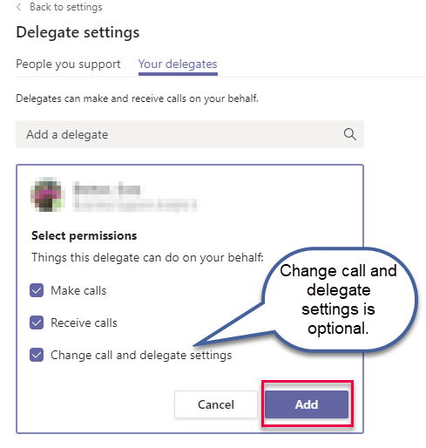Image resolution: width=426 pixels, height=448 pixels.
Task: Toggle Change call and delegate settings checkbox
Action: 37,355
